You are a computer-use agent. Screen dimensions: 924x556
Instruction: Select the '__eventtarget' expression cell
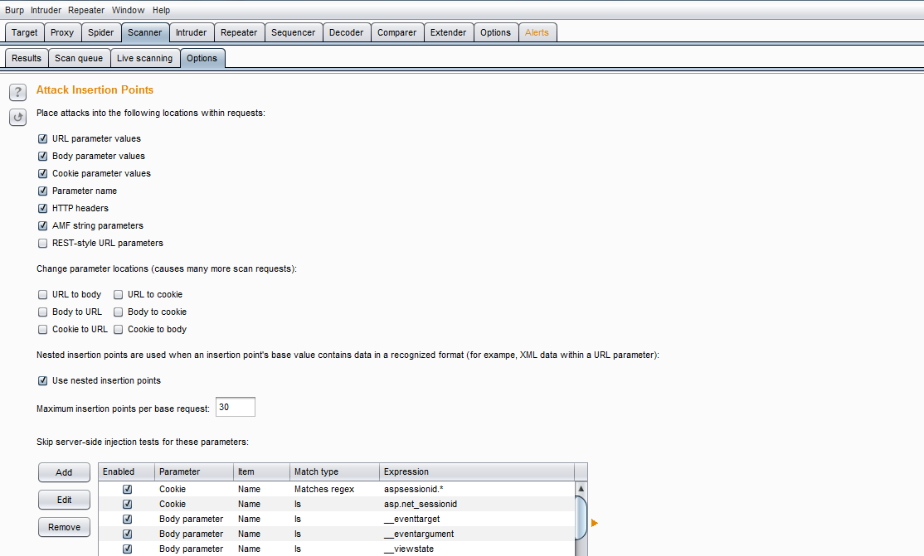[x=477, y=519]
